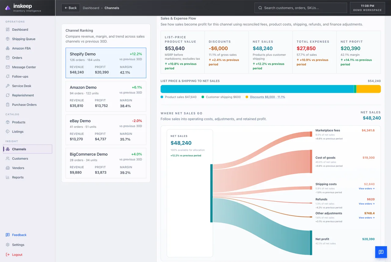The image size is (391, 262).
Task: Click the Service Desk wrench icon
Action: (x=8, y=86)
